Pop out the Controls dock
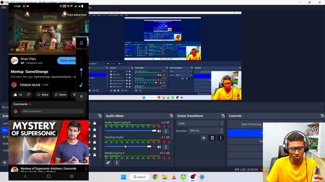The height and width of the screenshot is (182, 325). pos(322,116)
